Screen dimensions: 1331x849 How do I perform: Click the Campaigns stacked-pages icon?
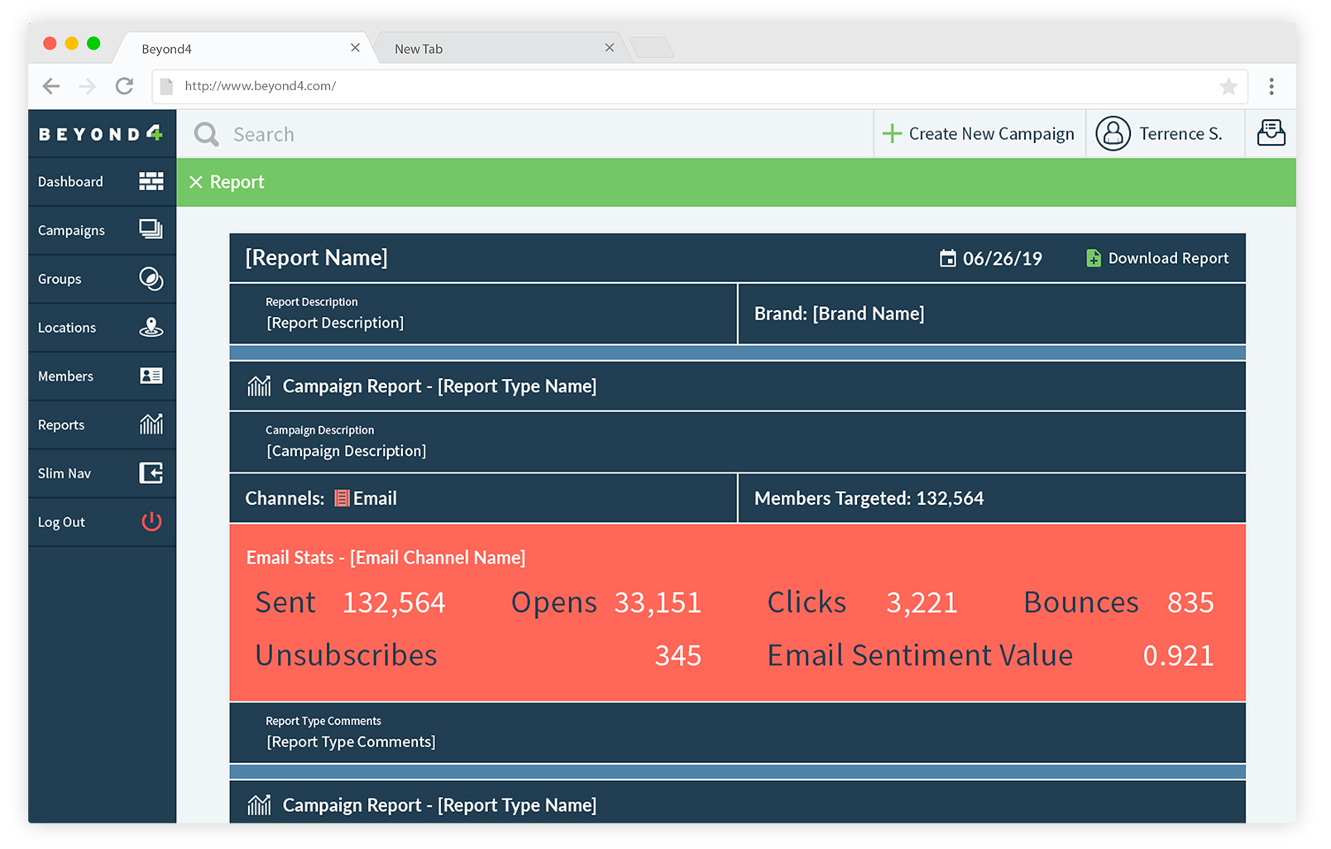(x=151, y=230)
